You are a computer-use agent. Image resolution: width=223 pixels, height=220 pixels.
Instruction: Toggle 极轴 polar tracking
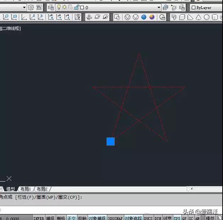[82, 218]
